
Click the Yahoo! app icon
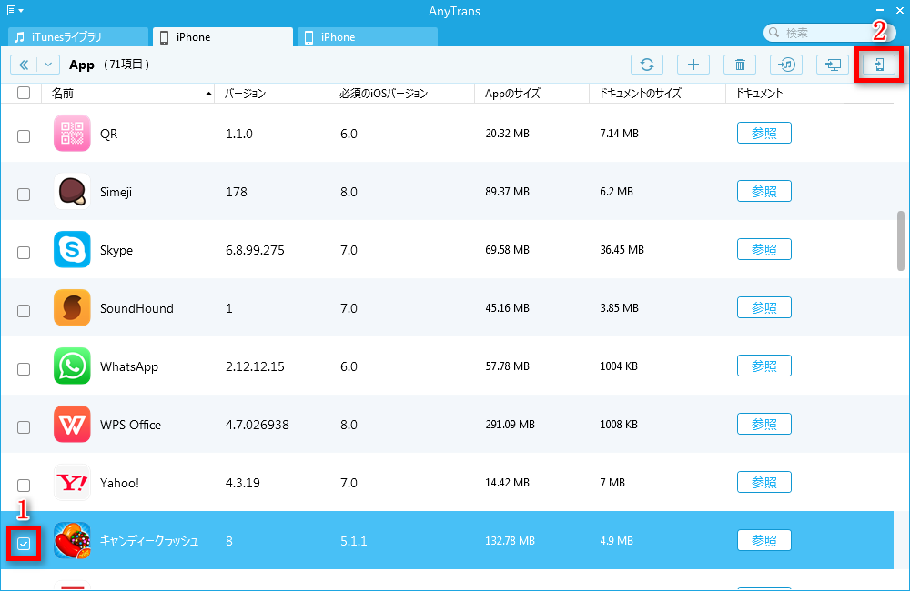tap(72, 483)
